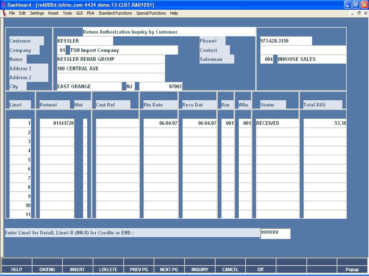Open the GUI menu
Viewport: 369px width, 276px height.
click(x=79, y=13)
